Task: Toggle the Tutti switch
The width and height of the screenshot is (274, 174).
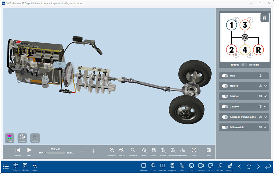Action: [x=225, y=76]
